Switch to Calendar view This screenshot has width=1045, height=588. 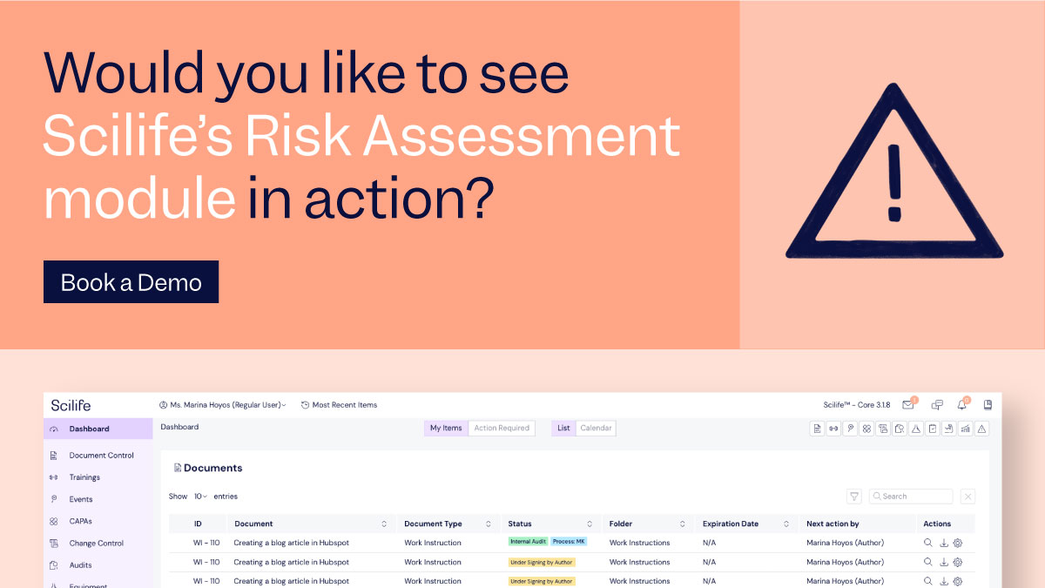[x=596, y=428]
